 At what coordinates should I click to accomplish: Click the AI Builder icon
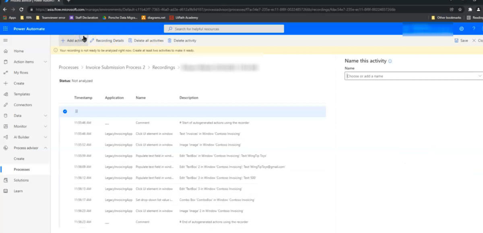(x=6, y=137)
